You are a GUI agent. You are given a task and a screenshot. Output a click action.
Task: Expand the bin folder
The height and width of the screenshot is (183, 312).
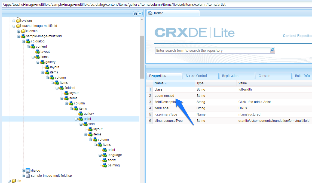click(x=9, y=181)
